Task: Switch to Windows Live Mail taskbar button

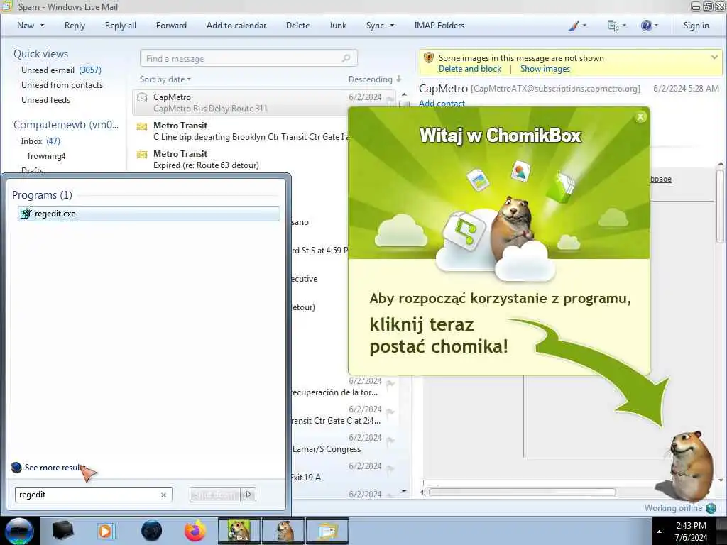Action: [327, 531]
